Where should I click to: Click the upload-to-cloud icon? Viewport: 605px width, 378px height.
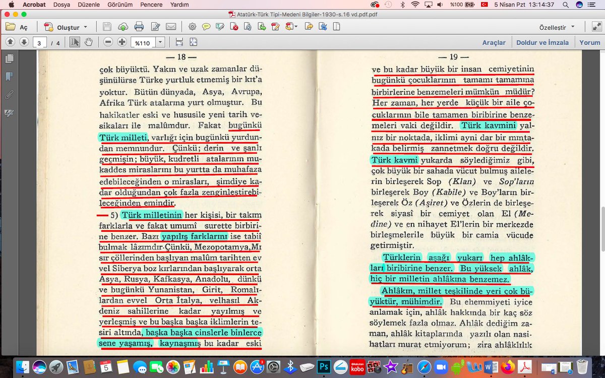pos(123,27)
